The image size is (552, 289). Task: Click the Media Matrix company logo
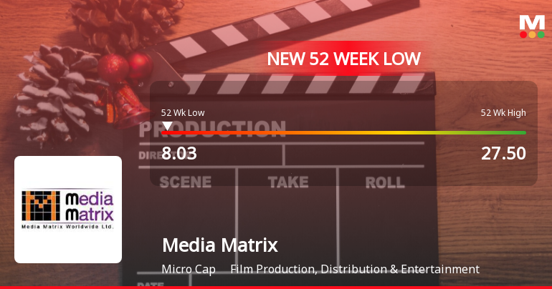click(x=68, y=210)
